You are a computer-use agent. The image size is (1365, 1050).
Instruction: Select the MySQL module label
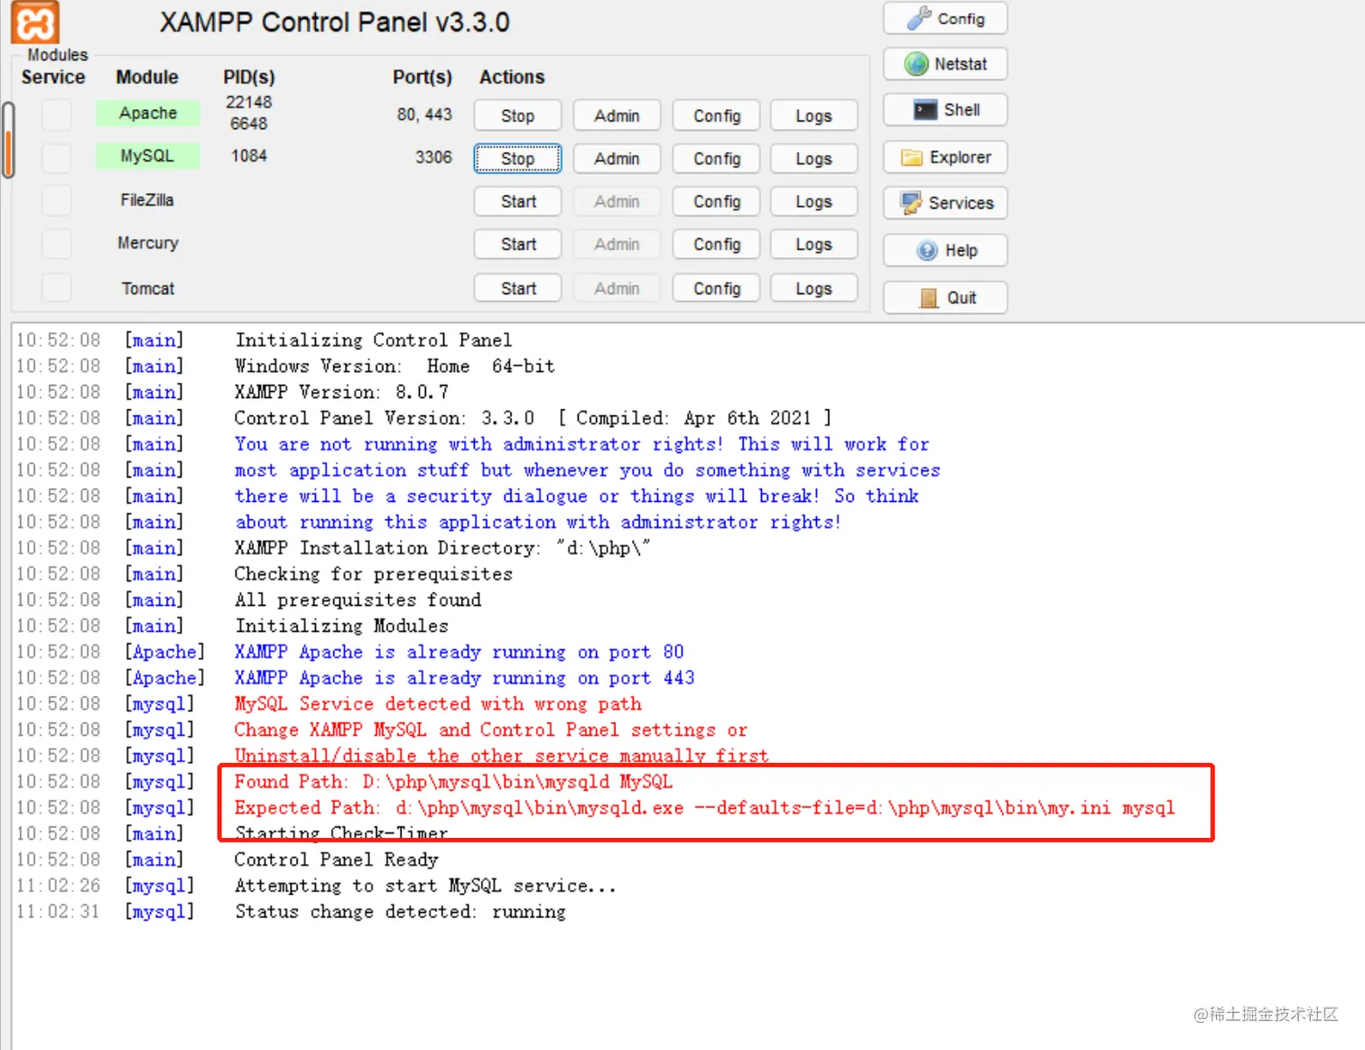[148, 156]
